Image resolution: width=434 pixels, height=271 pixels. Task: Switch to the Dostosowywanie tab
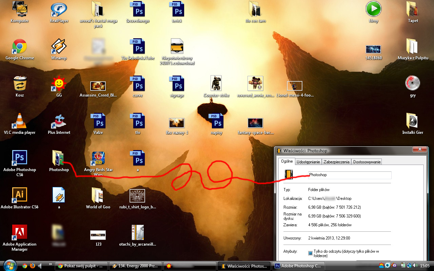coord(367,162)
